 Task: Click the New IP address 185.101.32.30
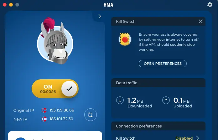tap(61, 119)
